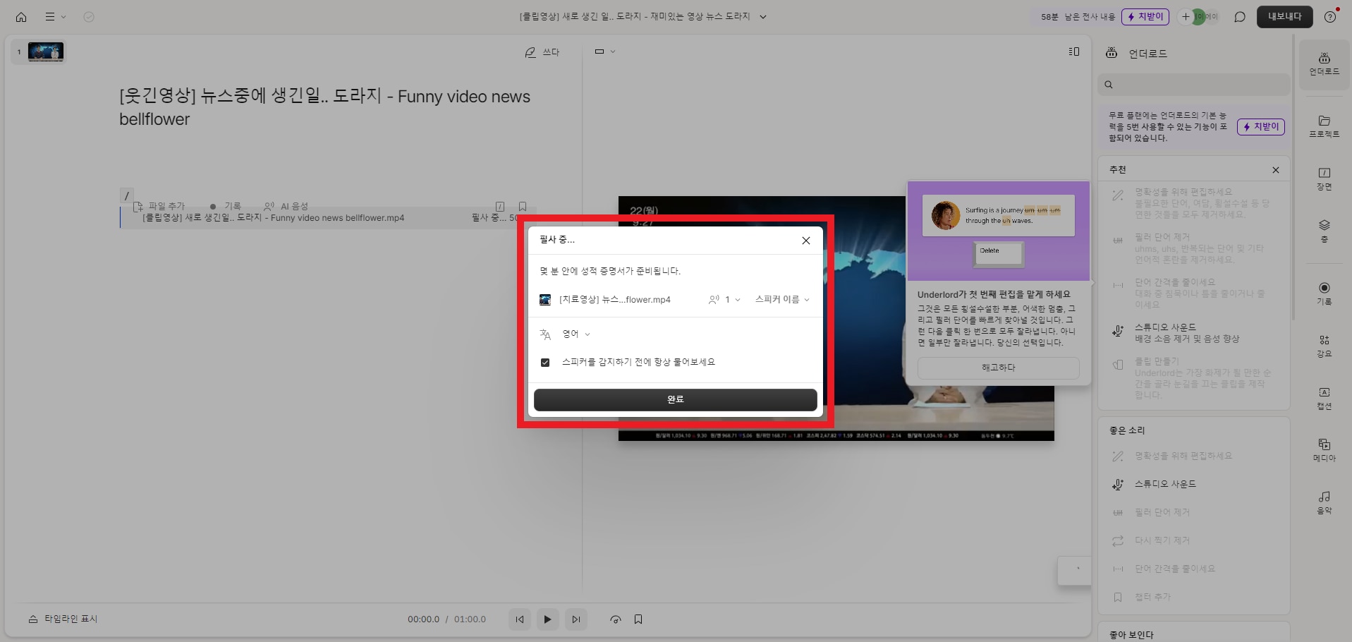Screen dimensions: 1352x642
Task: Click the scene marker icon beside bookmark
Action: [x=500, y=207]
